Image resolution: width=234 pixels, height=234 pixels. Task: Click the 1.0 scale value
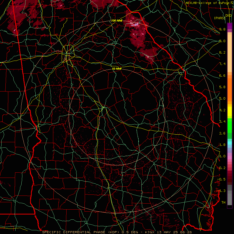pos(222,156)
